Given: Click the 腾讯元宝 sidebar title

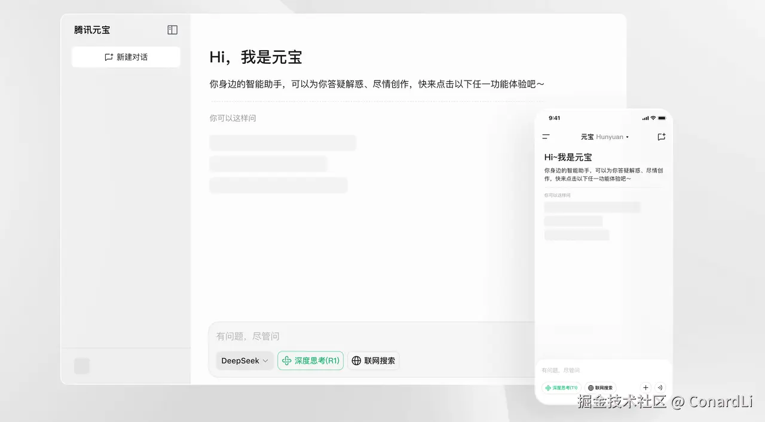Looking at the screenshot, I should point(92,30).
